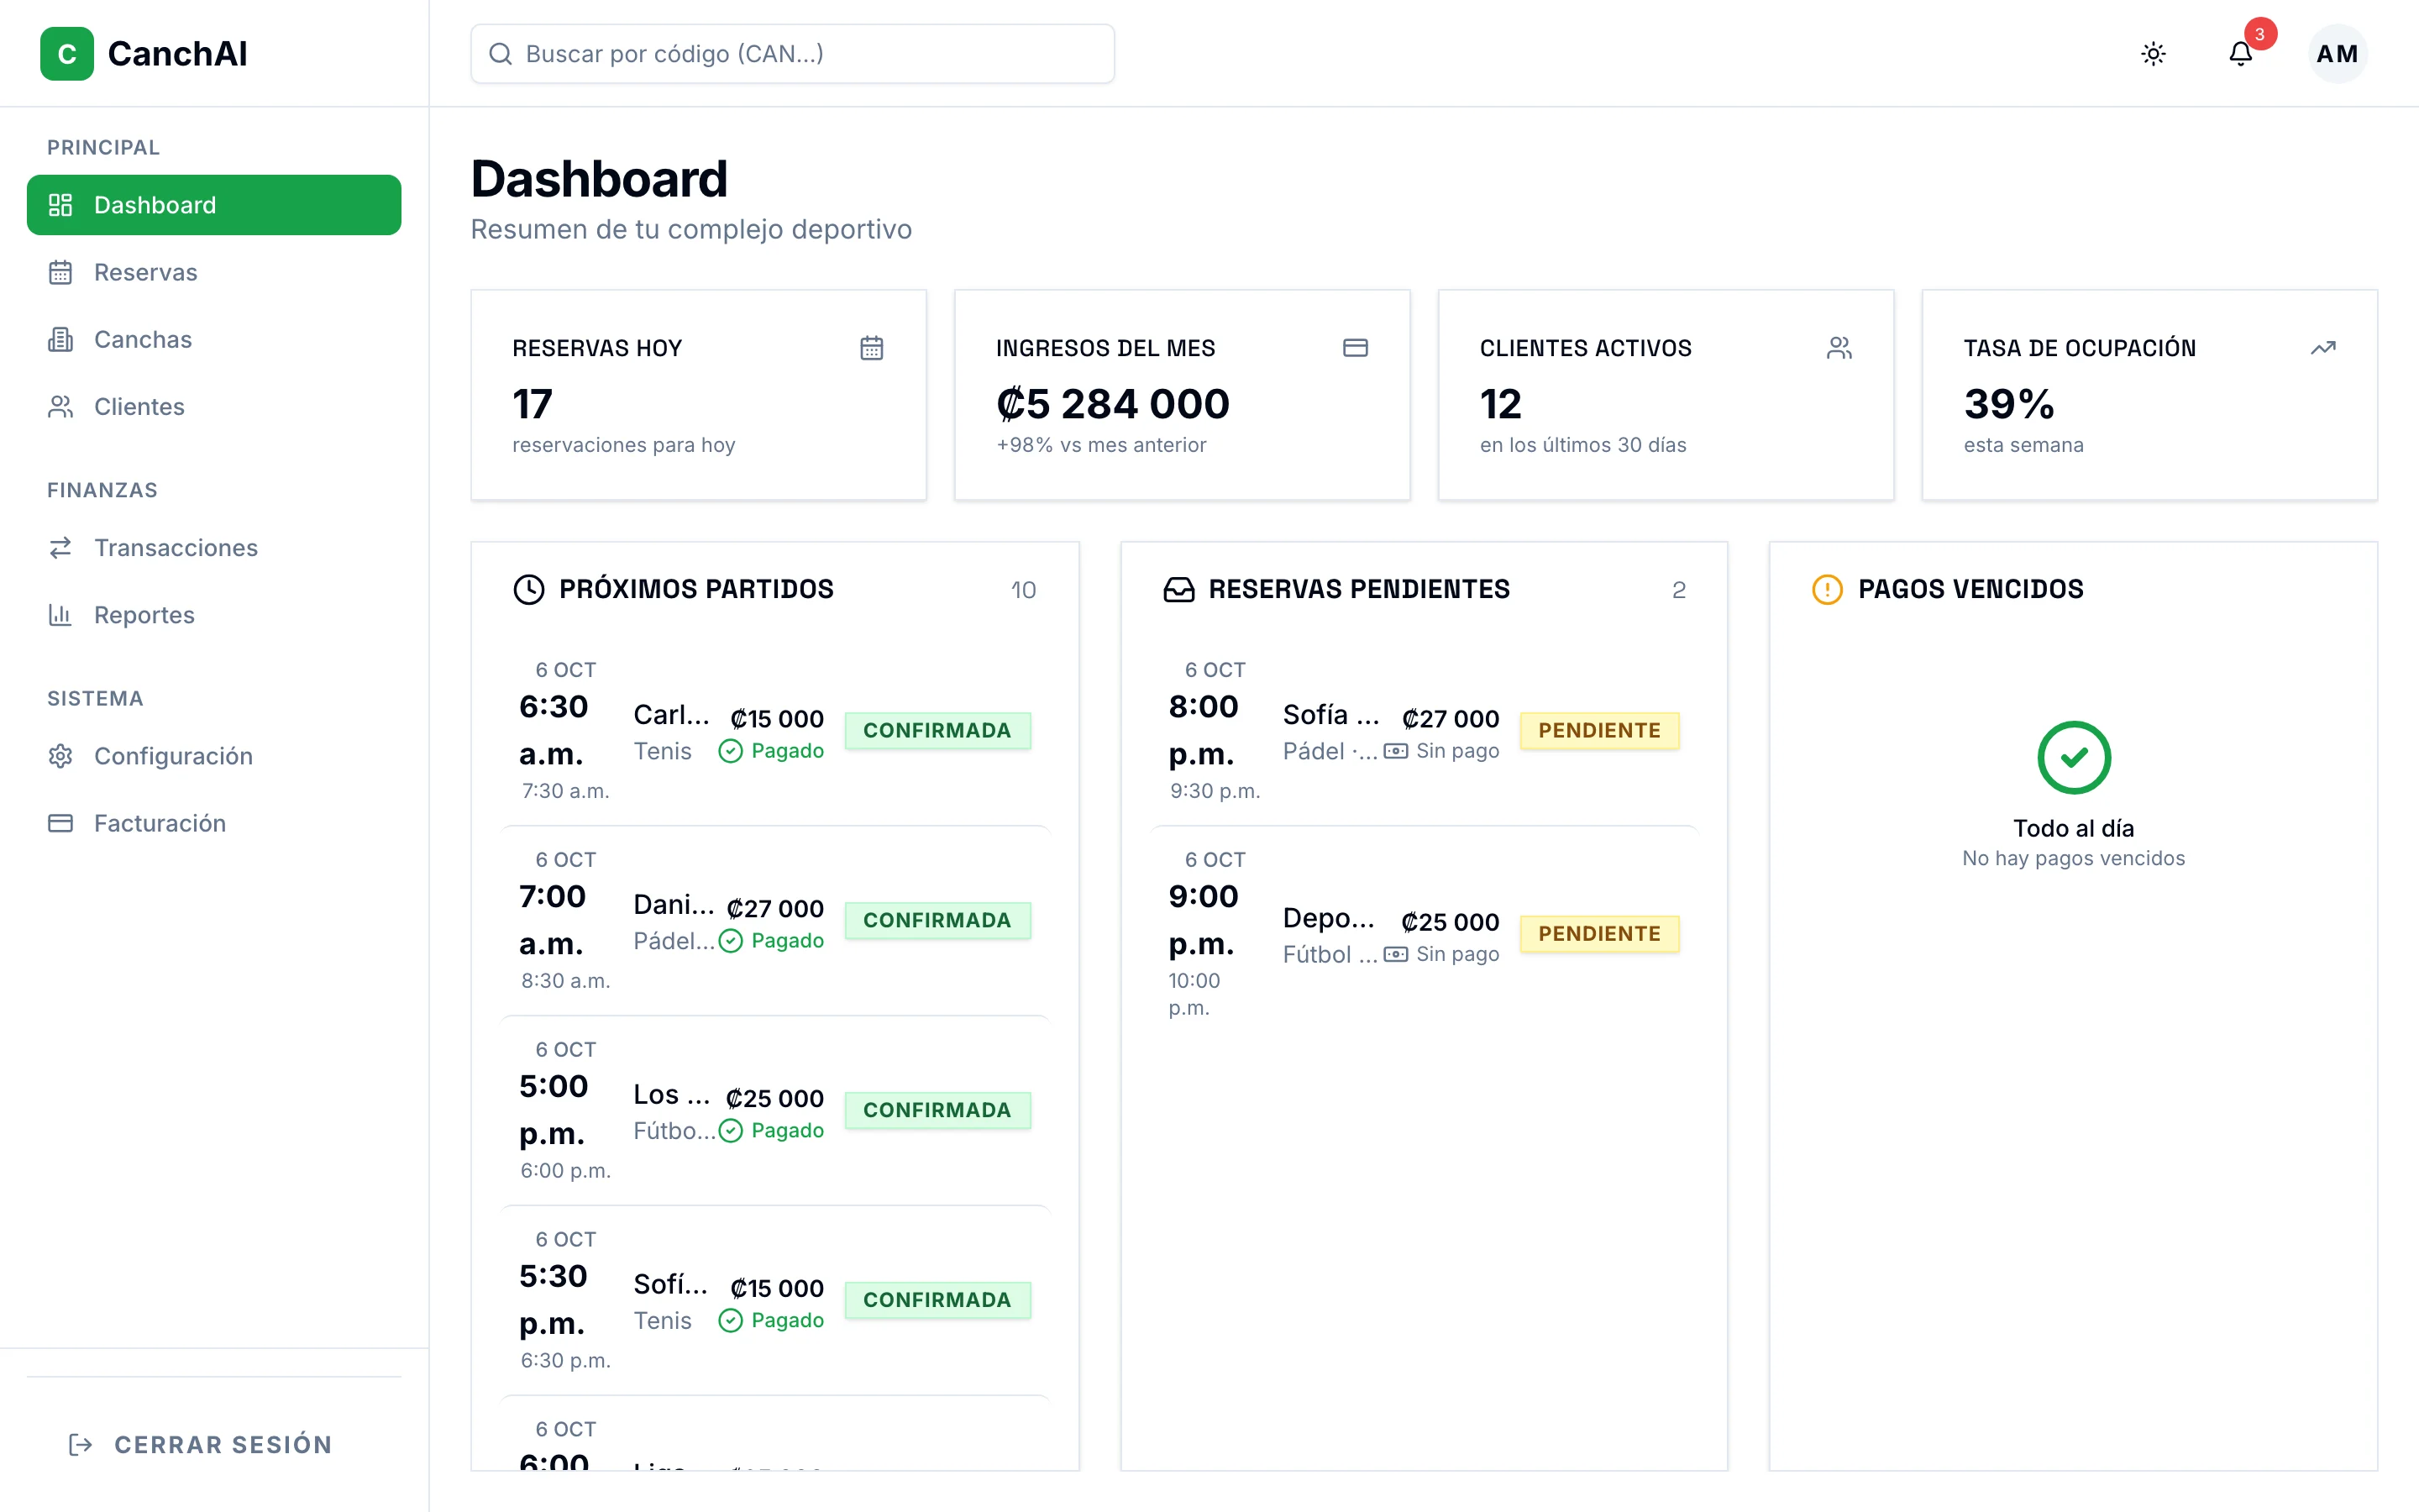
Task: Click PENDIENTE badge for the 9:00 p.m. reservation
Action: [x=1599, y=934]
